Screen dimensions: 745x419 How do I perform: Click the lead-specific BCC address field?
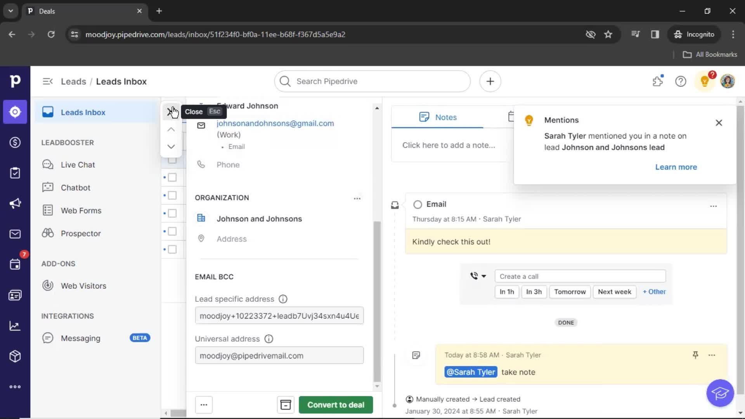(279, 316)
